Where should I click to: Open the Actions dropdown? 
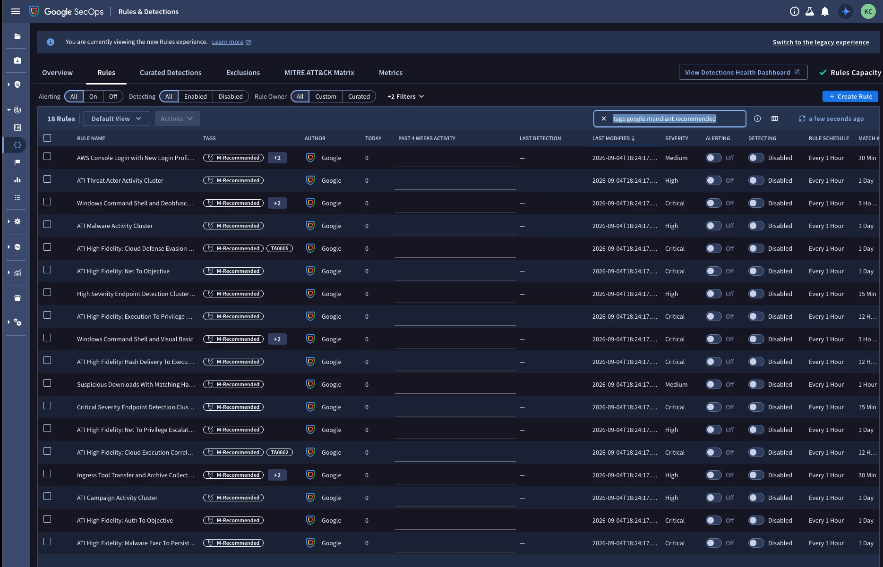pos(177,118)
